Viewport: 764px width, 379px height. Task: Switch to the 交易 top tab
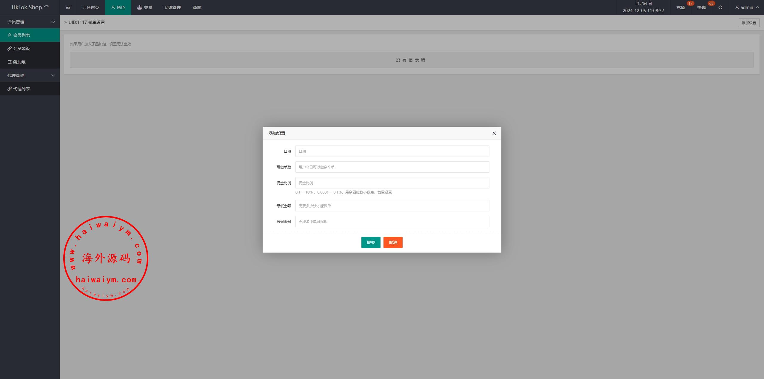click(145, 7)
